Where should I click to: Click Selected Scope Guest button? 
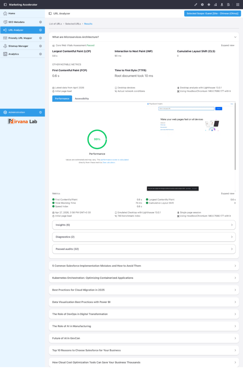click(212, 13)
